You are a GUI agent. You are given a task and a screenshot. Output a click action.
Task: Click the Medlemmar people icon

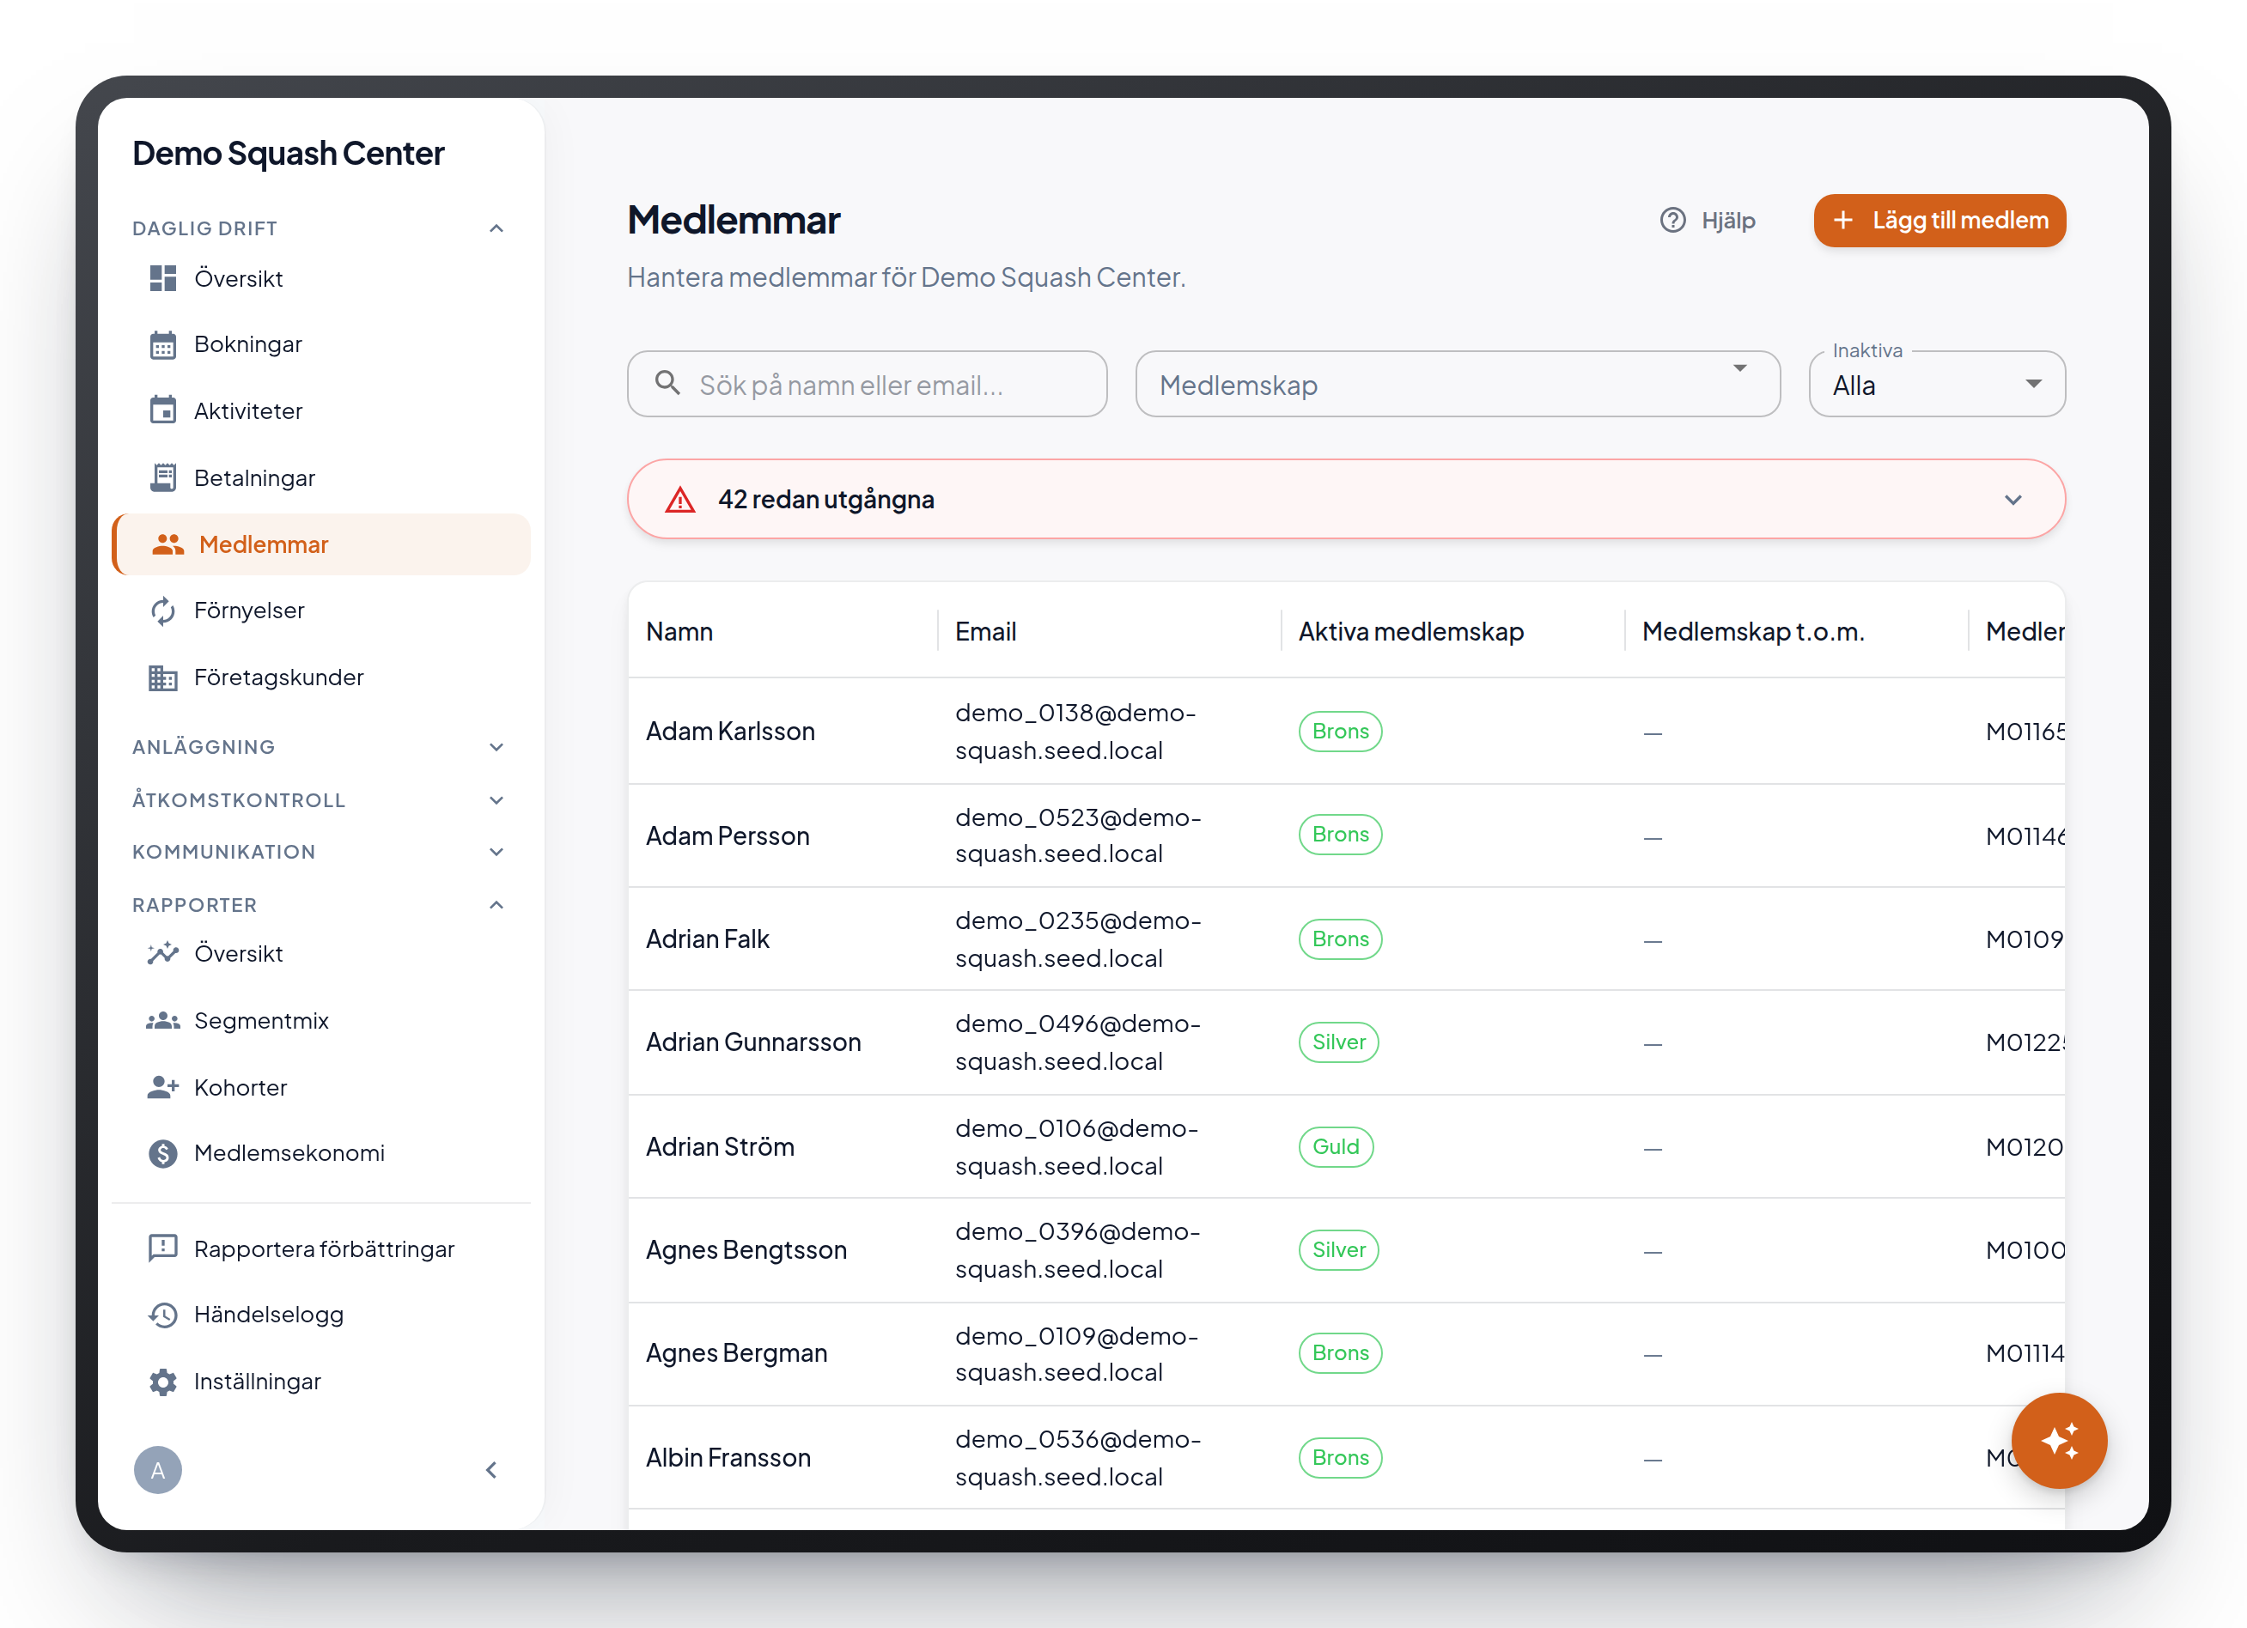pyautogui.click(x=167, y=544)
